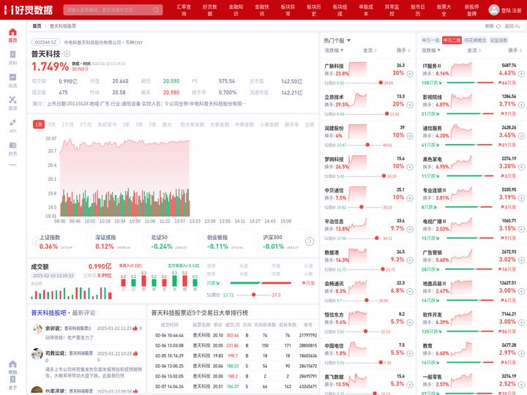Add 黑色家电 sector with plus icon
Screen dimensions: 527x395
(521, 167)
